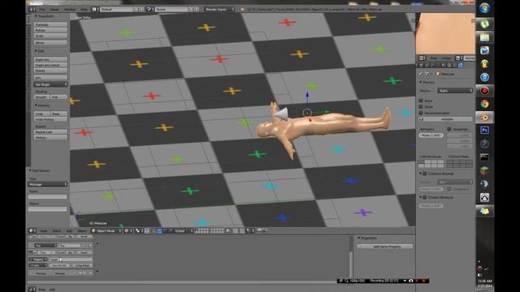
Task: Open the Set Origin dropdown
Action: click(x=50, y=84)
